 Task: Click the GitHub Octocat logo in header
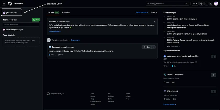10,4
